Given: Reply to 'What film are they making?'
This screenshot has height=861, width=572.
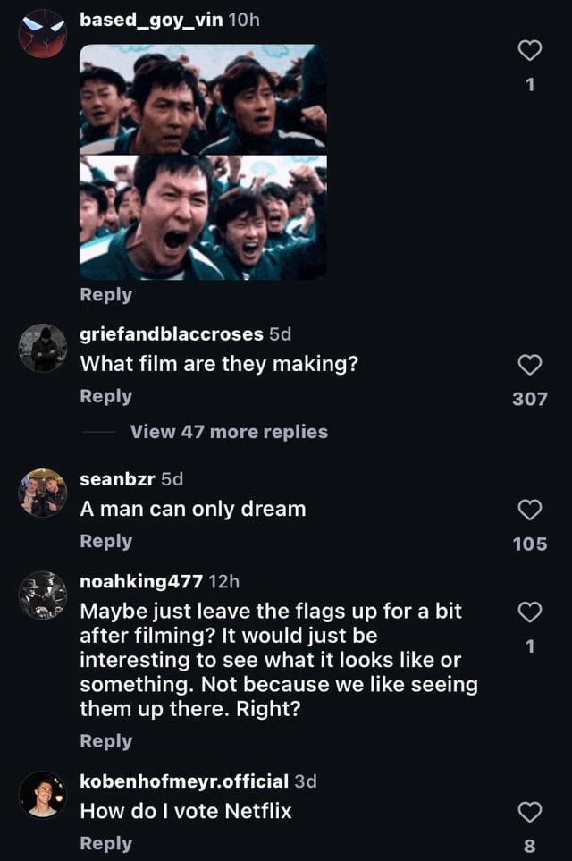Looking at the screenshot, I should (x=105, y=396).
